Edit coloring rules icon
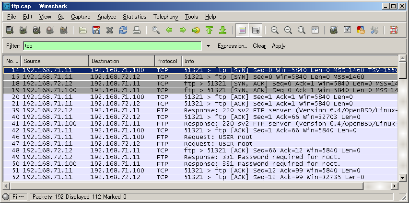Viewport: 409px width, 203px height. click(361, 30)
